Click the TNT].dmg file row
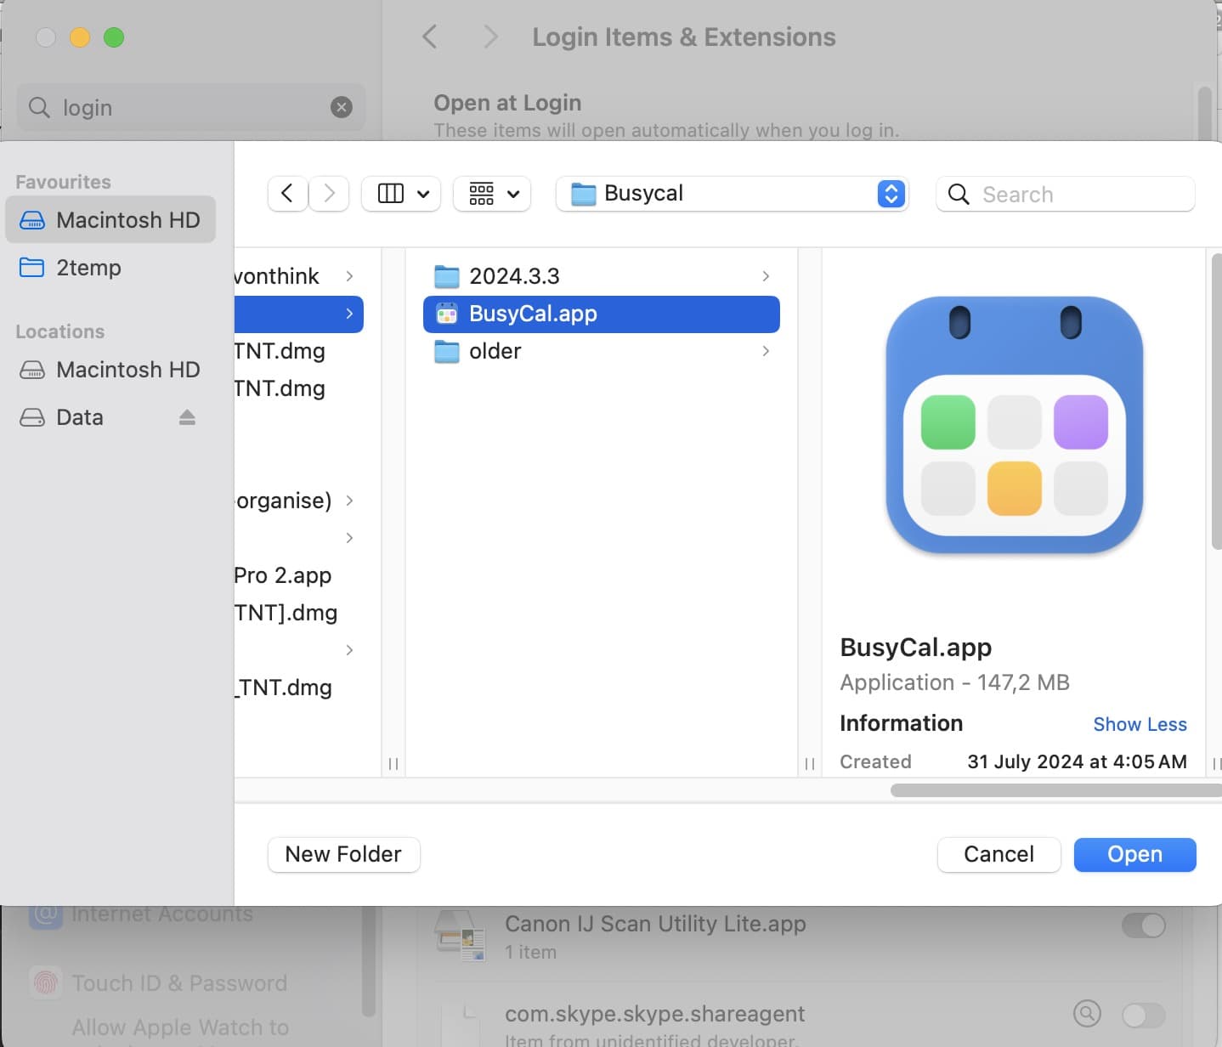1222x1047 pixels. pos(299,613)
